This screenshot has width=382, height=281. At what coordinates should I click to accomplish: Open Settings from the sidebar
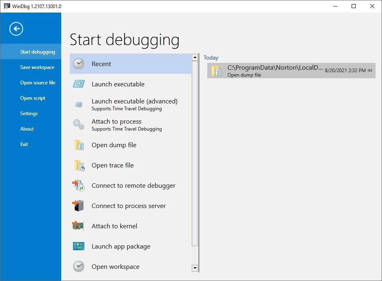29,113
